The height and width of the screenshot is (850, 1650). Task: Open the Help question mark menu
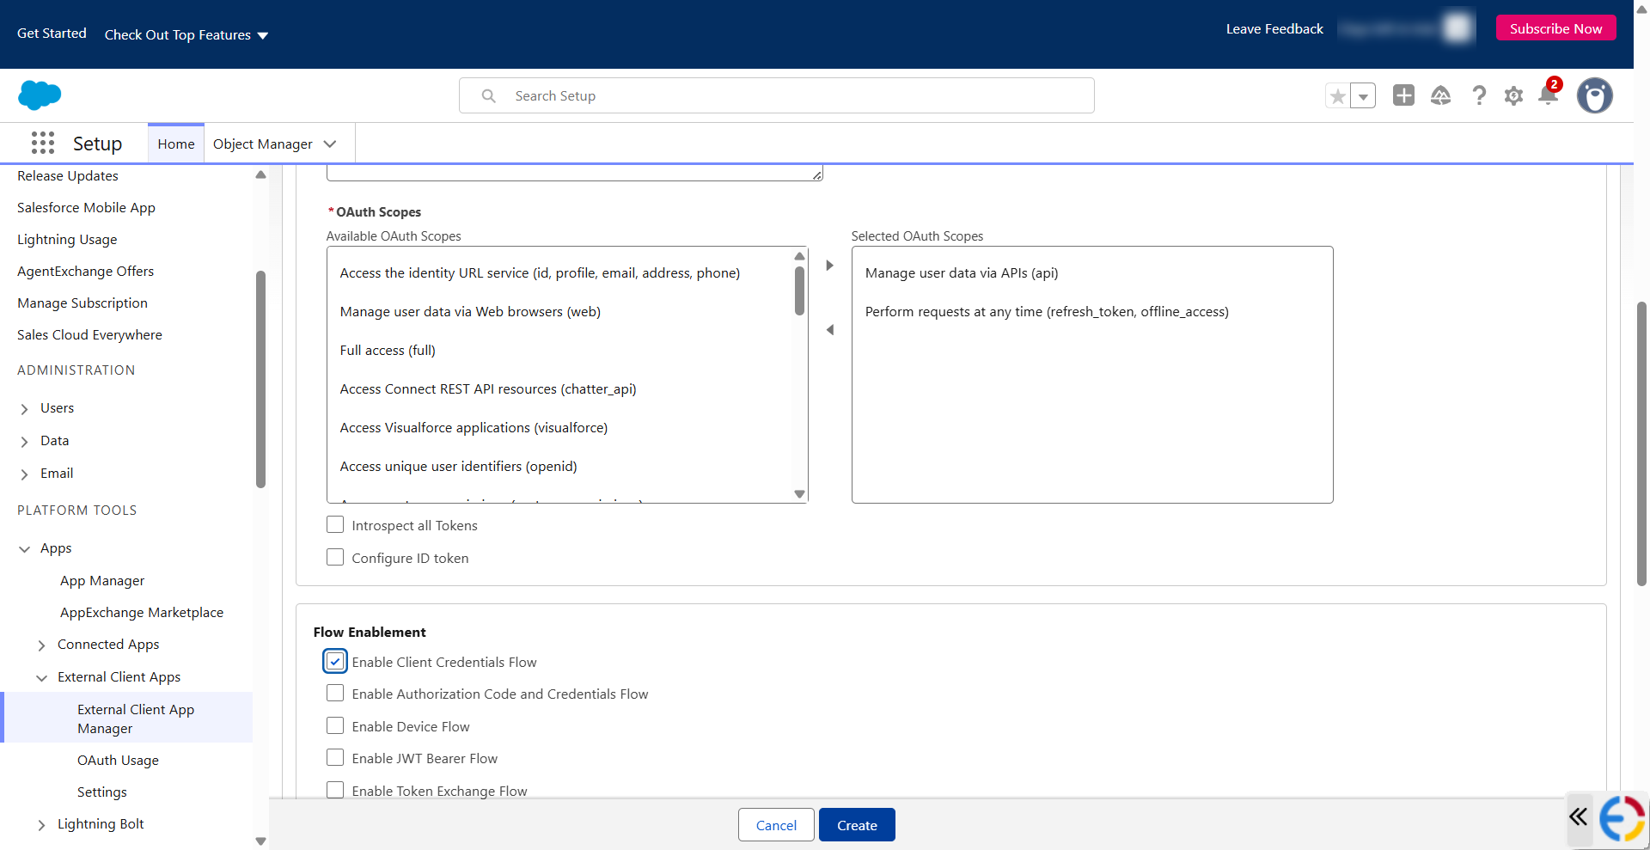click(x=1478, y=95)
